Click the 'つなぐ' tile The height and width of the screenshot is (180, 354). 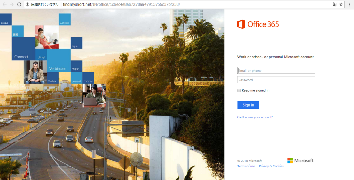pos(76,66)
